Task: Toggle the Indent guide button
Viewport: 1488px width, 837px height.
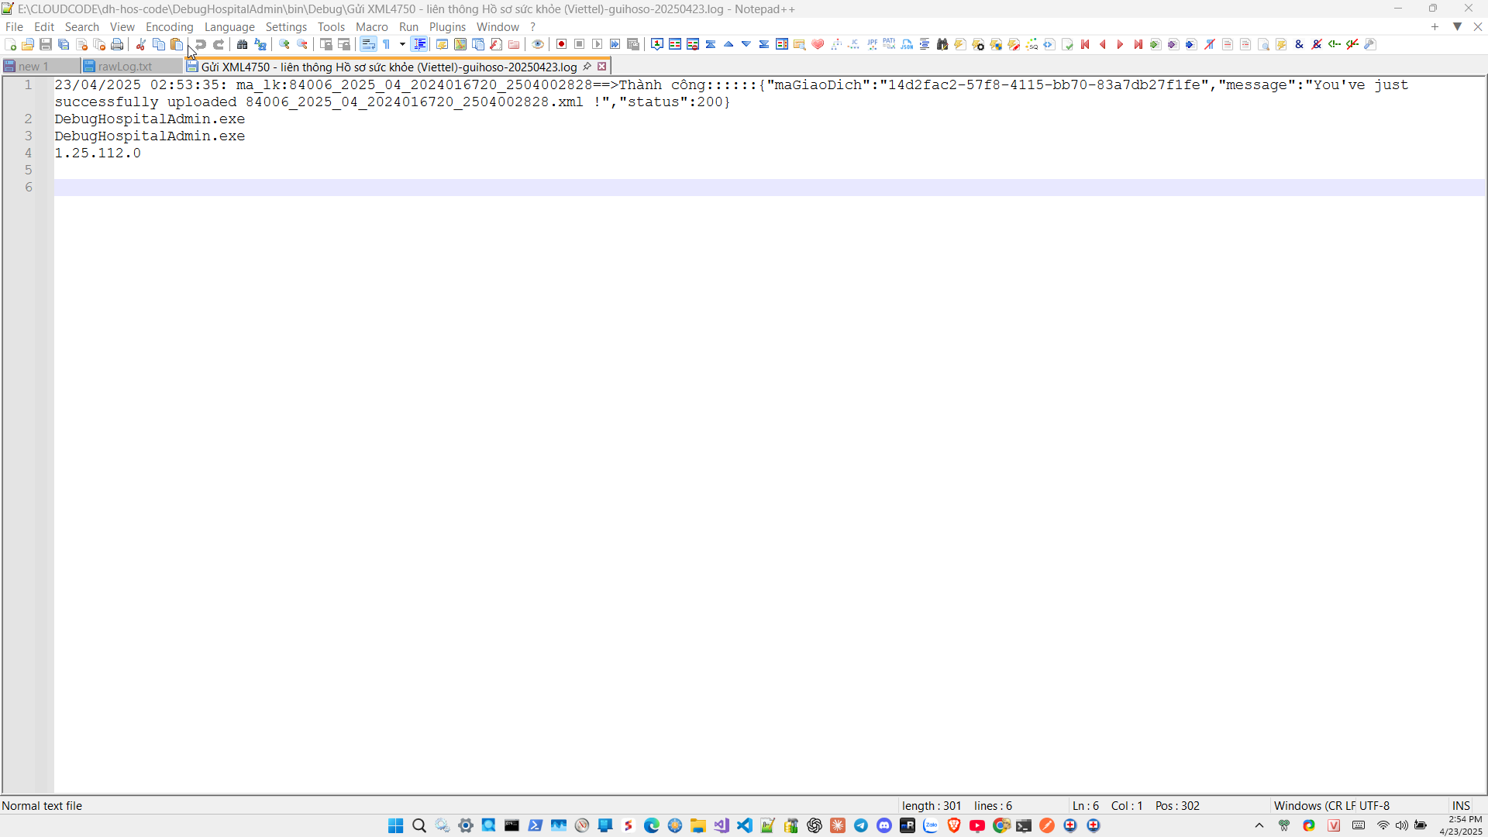Action: pos(420,45)
